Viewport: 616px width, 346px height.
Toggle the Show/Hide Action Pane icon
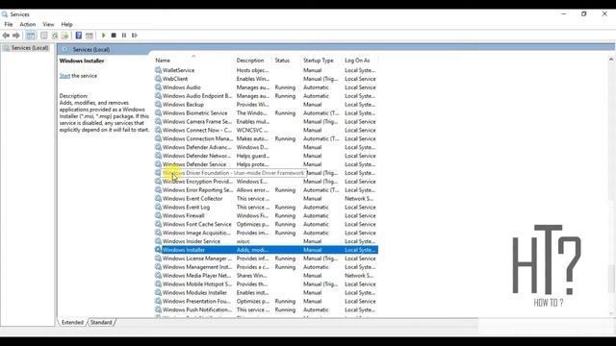coord(90,36)
